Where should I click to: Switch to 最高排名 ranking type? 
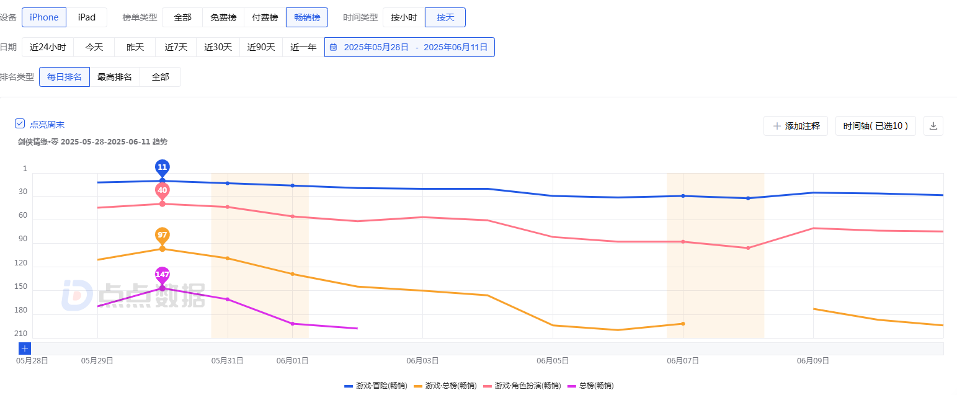click(x=115, y=77)
